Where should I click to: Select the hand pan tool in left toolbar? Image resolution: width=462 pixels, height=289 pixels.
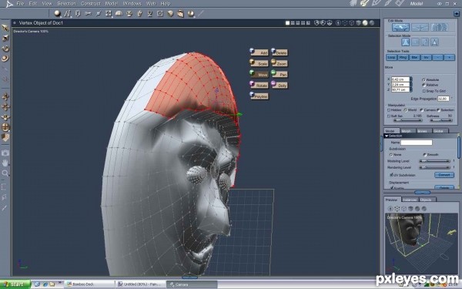[5, 163]
